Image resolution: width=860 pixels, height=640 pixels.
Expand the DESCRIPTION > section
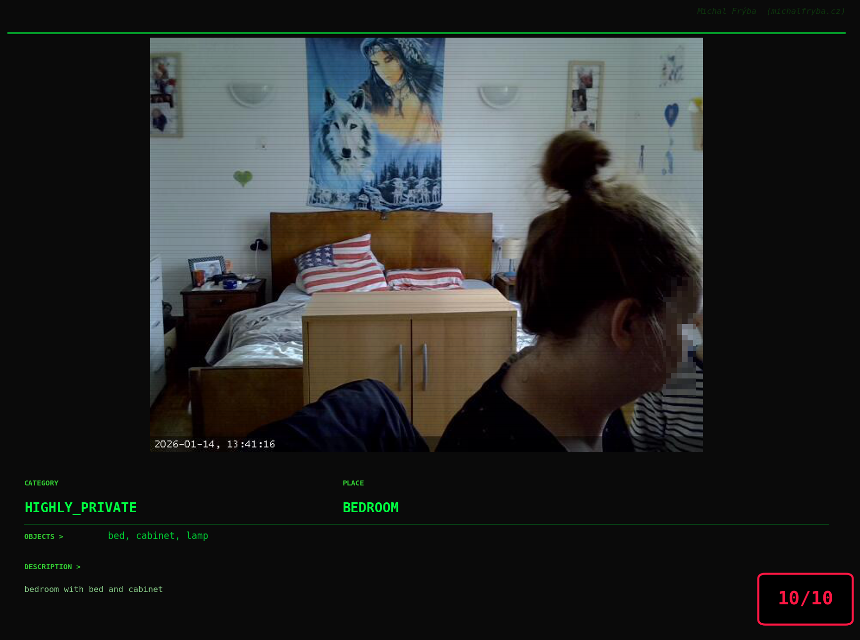click(52, 567)
